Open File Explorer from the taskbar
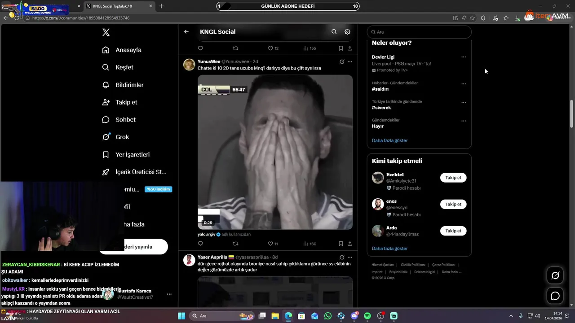The width and height of the screenshot is (575, 323). pos(275,316)
